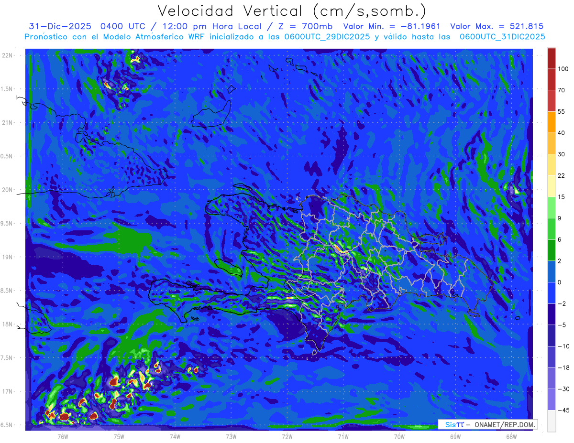Pick the red swatch between 70 and 100
The image size is (574, 443).
[x=552, y=79]
